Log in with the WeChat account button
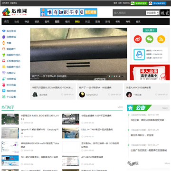The image size is (171, 171). click(139, 3)
